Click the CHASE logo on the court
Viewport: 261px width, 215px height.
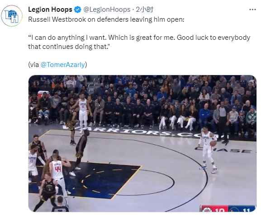(x=225, y=150)
